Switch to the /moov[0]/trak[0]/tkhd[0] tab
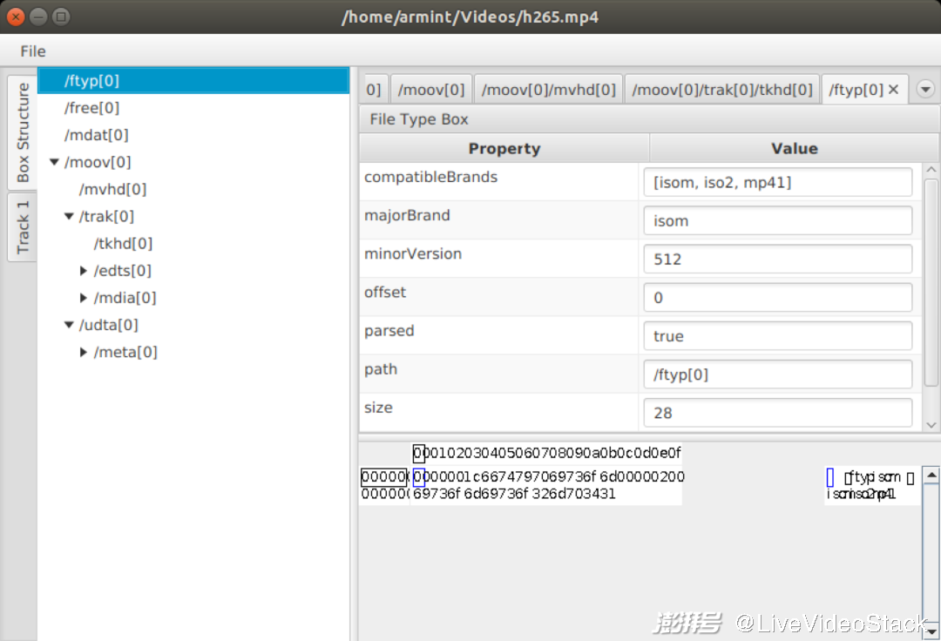Viewport: 941px width, 641px height. (722, 90)
